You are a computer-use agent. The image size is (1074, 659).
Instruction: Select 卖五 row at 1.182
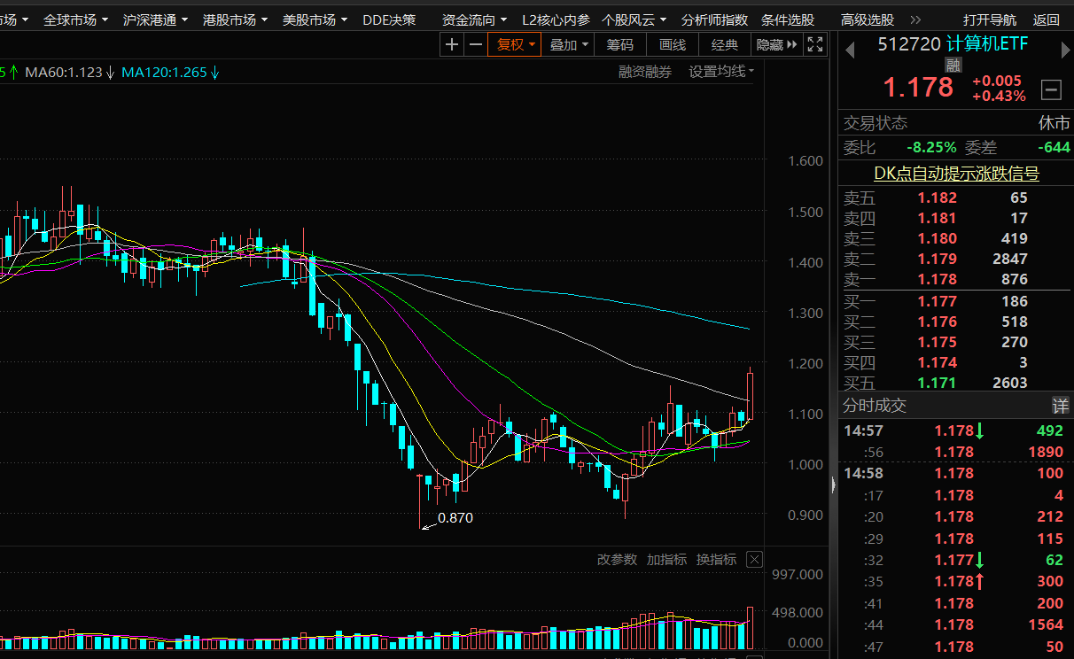click(956, 198)
